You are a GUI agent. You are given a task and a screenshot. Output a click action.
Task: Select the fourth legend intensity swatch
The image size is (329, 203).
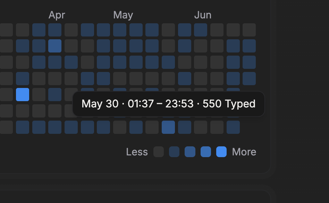coord(205,152)
